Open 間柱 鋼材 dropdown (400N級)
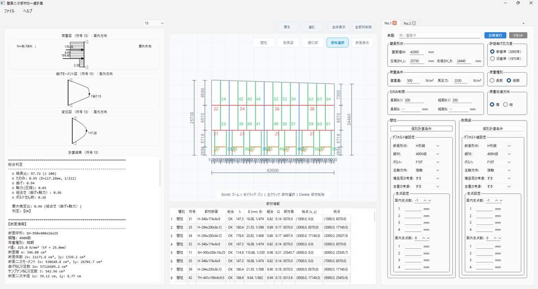The height and width of the screenshot is (289, 538). pos(427,154)
